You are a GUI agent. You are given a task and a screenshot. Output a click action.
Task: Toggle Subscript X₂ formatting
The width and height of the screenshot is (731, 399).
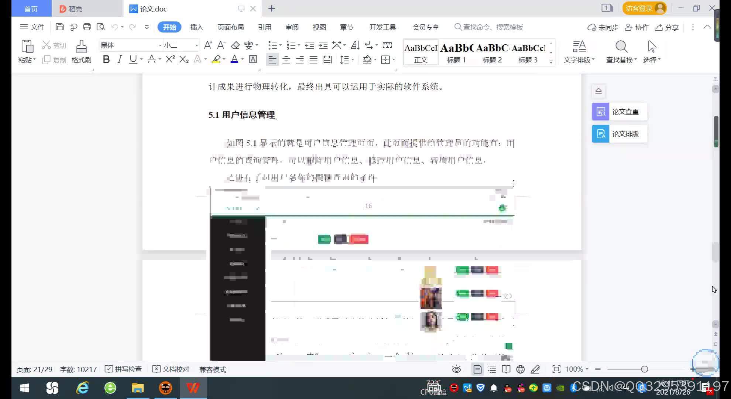pos(184,59)
